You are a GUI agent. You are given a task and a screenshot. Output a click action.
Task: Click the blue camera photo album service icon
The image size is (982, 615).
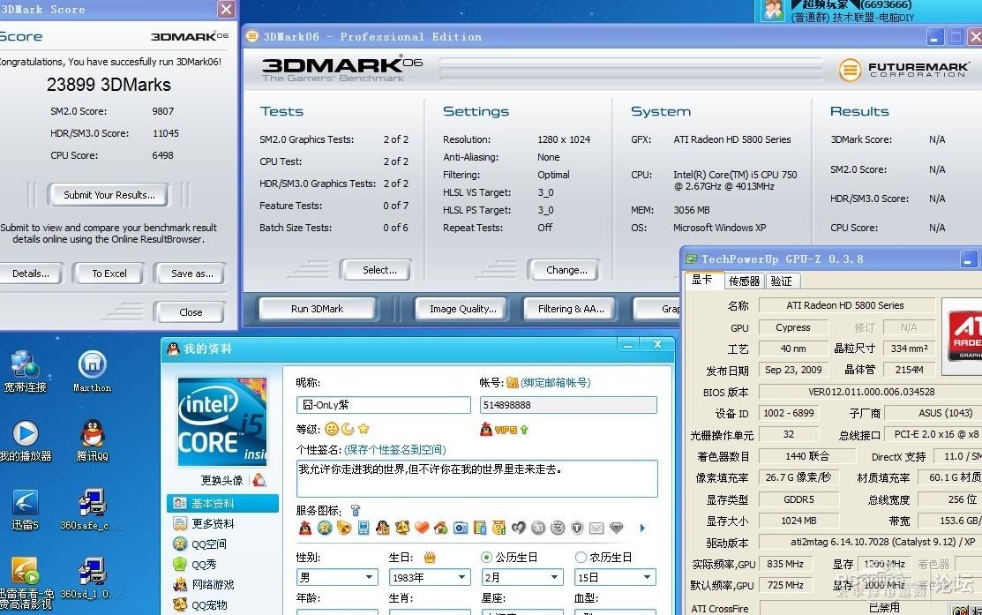point(461,528)
